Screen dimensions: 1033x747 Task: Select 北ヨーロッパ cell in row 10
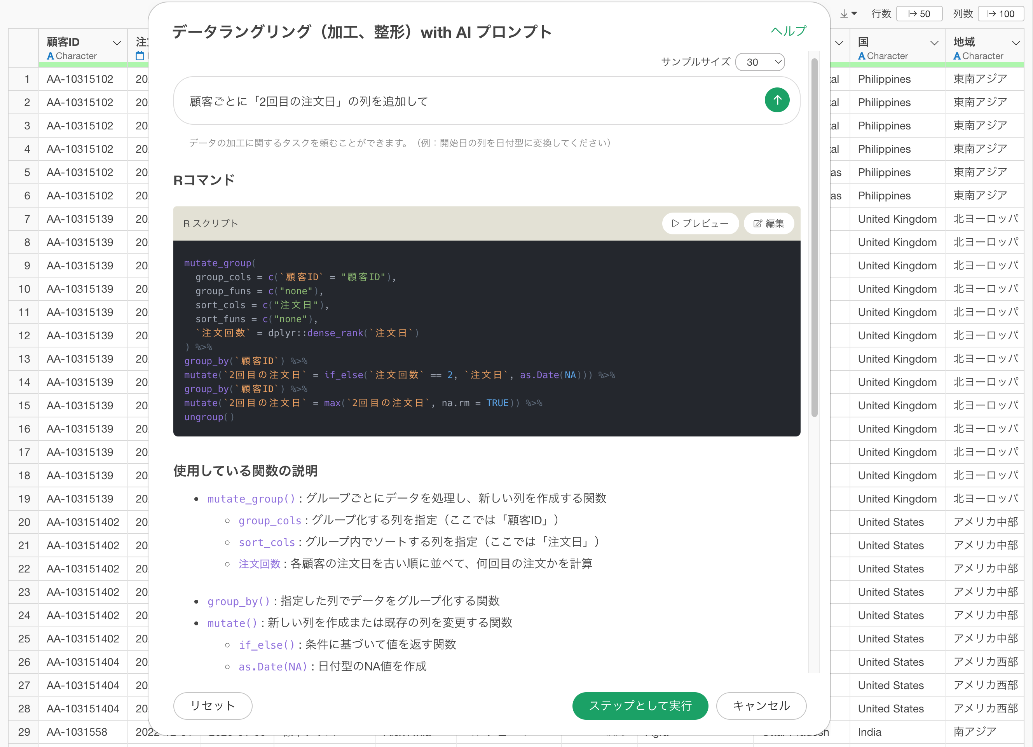coord(984,289)
